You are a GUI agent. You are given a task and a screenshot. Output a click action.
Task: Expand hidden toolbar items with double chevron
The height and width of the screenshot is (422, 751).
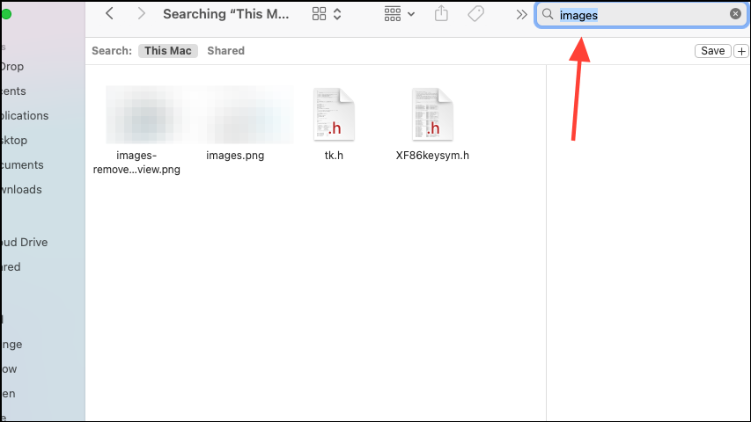pos(521,14)
